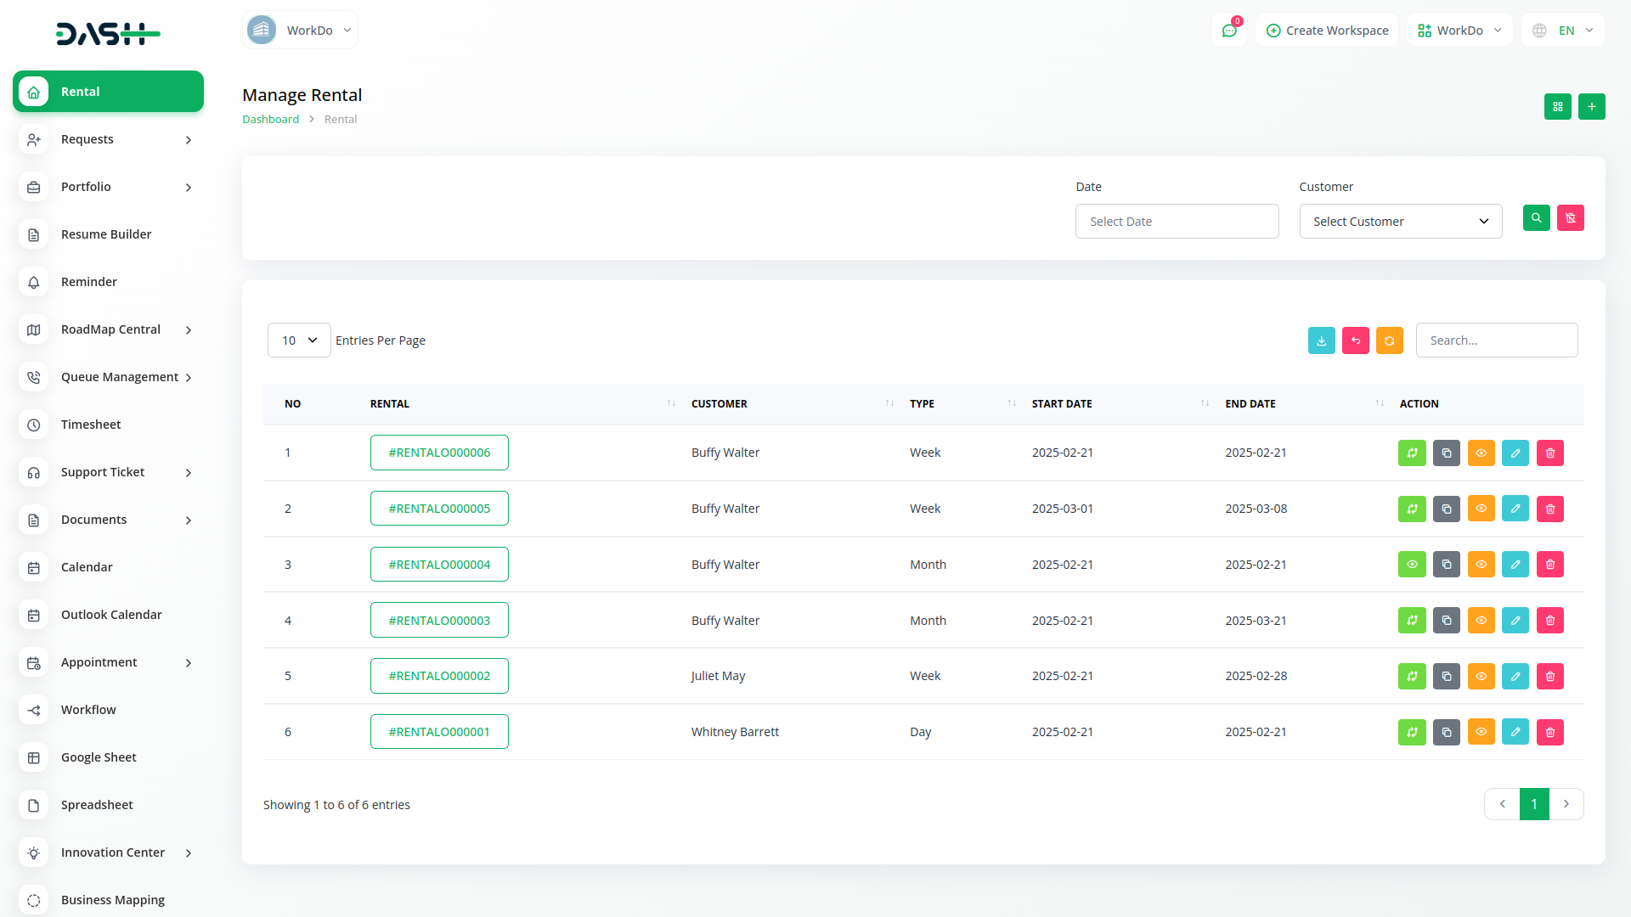Viewport: 1631px width, 917px height.
Task: Click green eye icon for #RENTALO000004 row
Action: (x=1412, y=565)
